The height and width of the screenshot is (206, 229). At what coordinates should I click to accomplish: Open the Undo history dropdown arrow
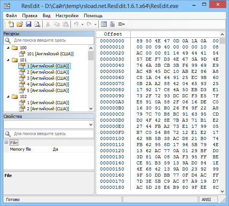click(x=83, y=24)
